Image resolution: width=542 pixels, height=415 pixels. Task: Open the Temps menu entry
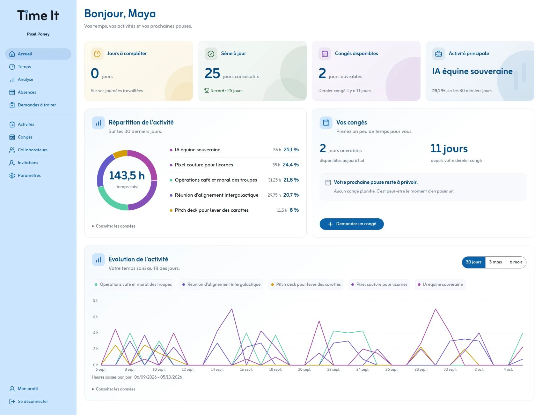pyautogui.click(x=38, y=67)
